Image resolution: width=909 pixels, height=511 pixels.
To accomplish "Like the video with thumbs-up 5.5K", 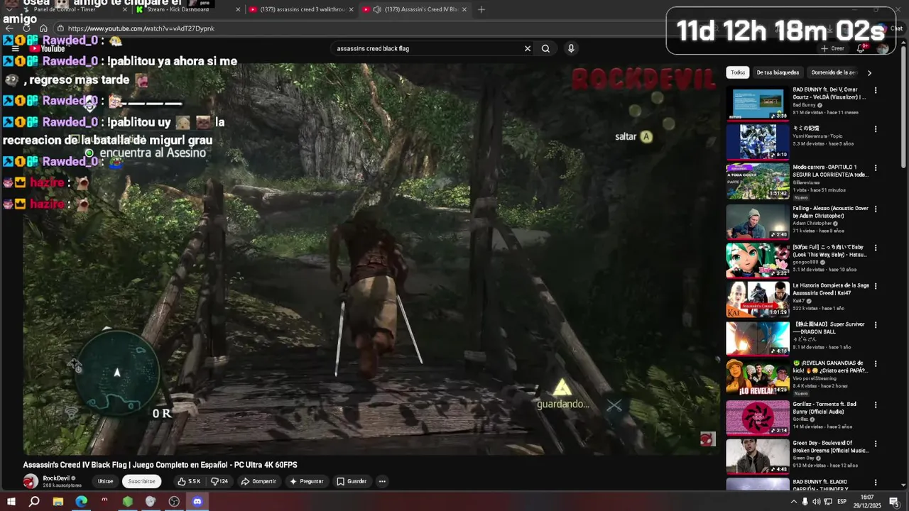I will pos(189,481).
